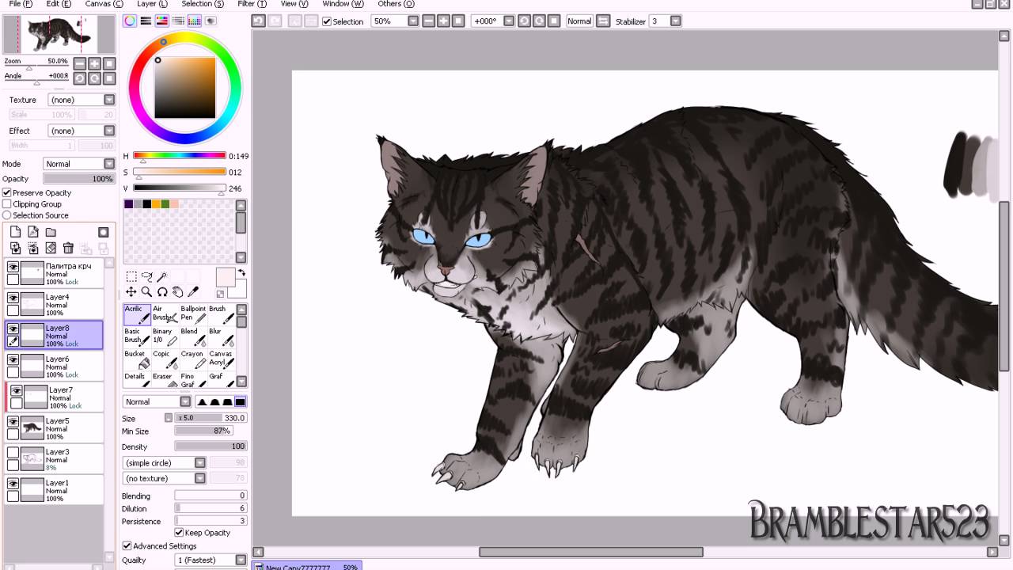This screenshot has width=1013, height=570.
Task: Transfer down the current layer
Action: tap(15, 249)
